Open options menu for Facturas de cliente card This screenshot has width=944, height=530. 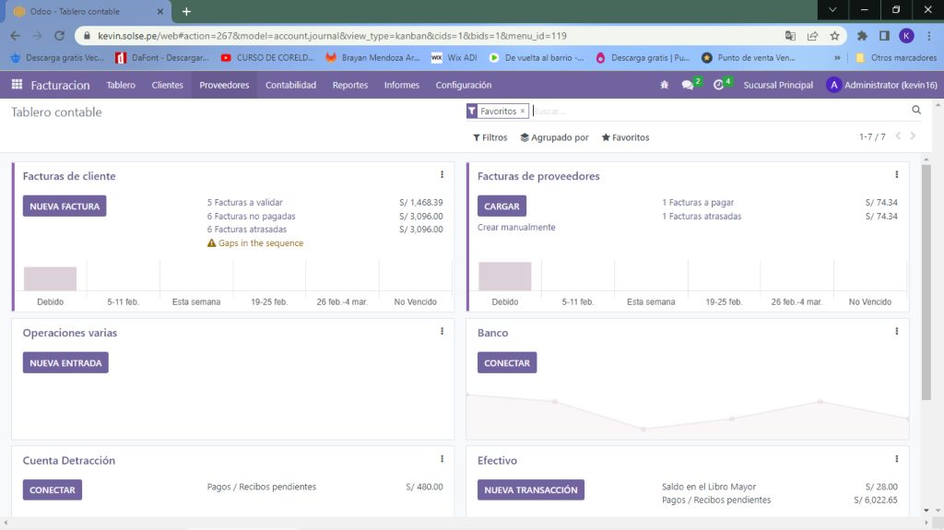coord(442,175)
